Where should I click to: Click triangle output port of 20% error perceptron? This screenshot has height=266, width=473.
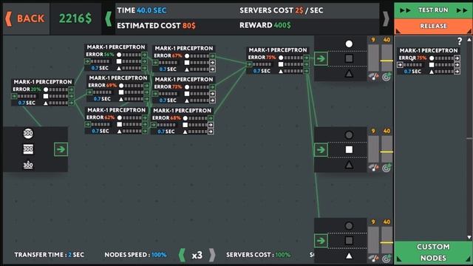71,103
